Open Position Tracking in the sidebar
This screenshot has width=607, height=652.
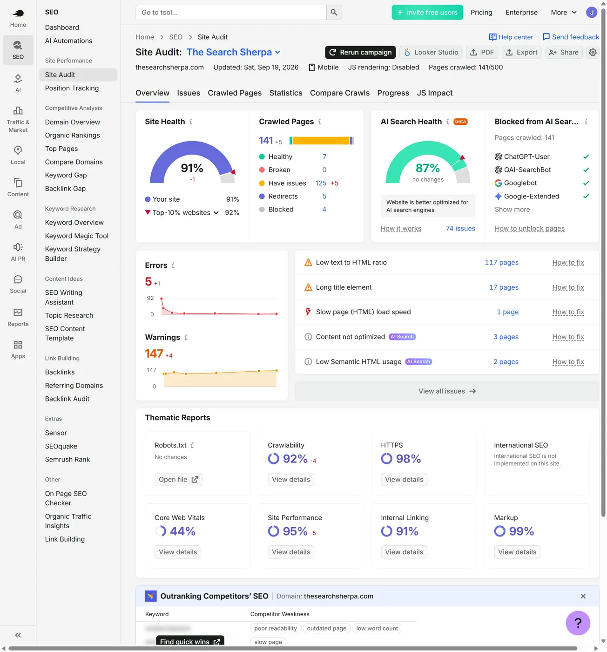pyautogui.click(x=72, y=88)
